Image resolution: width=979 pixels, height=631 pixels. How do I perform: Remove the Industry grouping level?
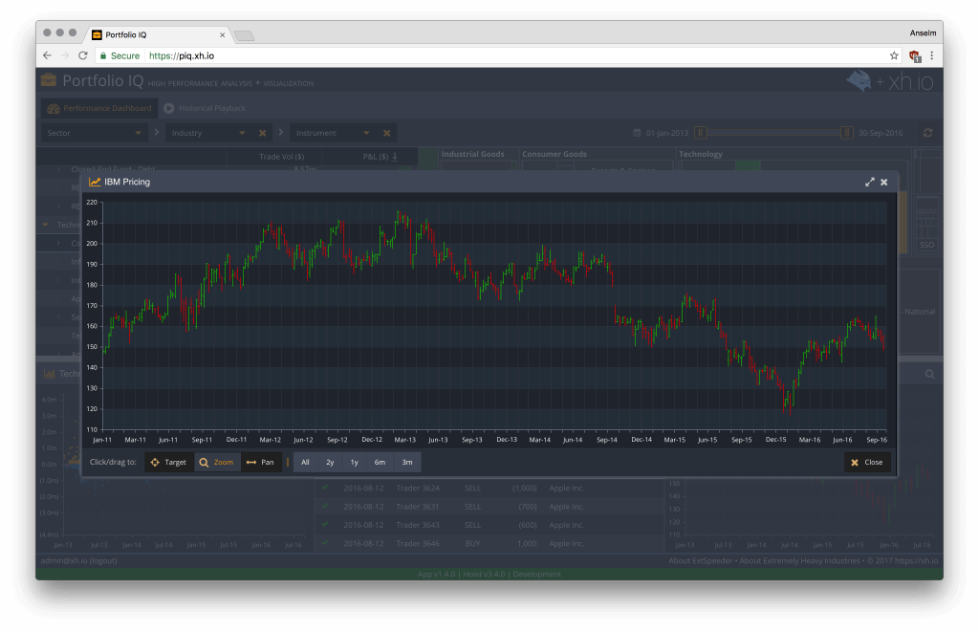point(262,133)
